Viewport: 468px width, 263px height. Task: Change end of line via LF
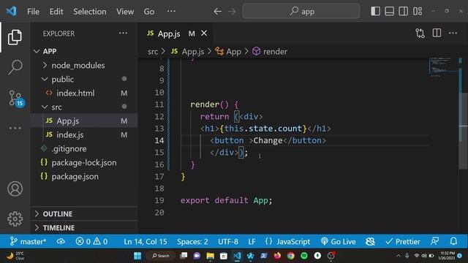tap(252, 242)
